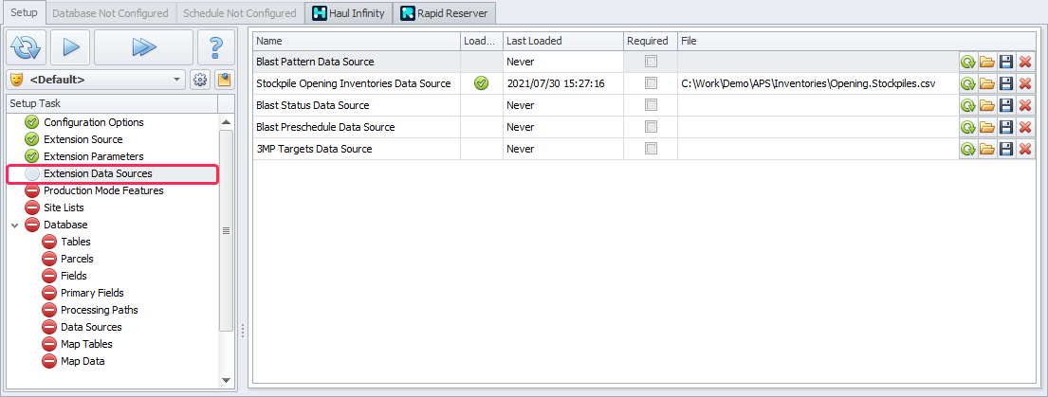Click the setup task scrollbar up arrow
This screenshot has height=397, width=1048.
[x=226, y=123]
